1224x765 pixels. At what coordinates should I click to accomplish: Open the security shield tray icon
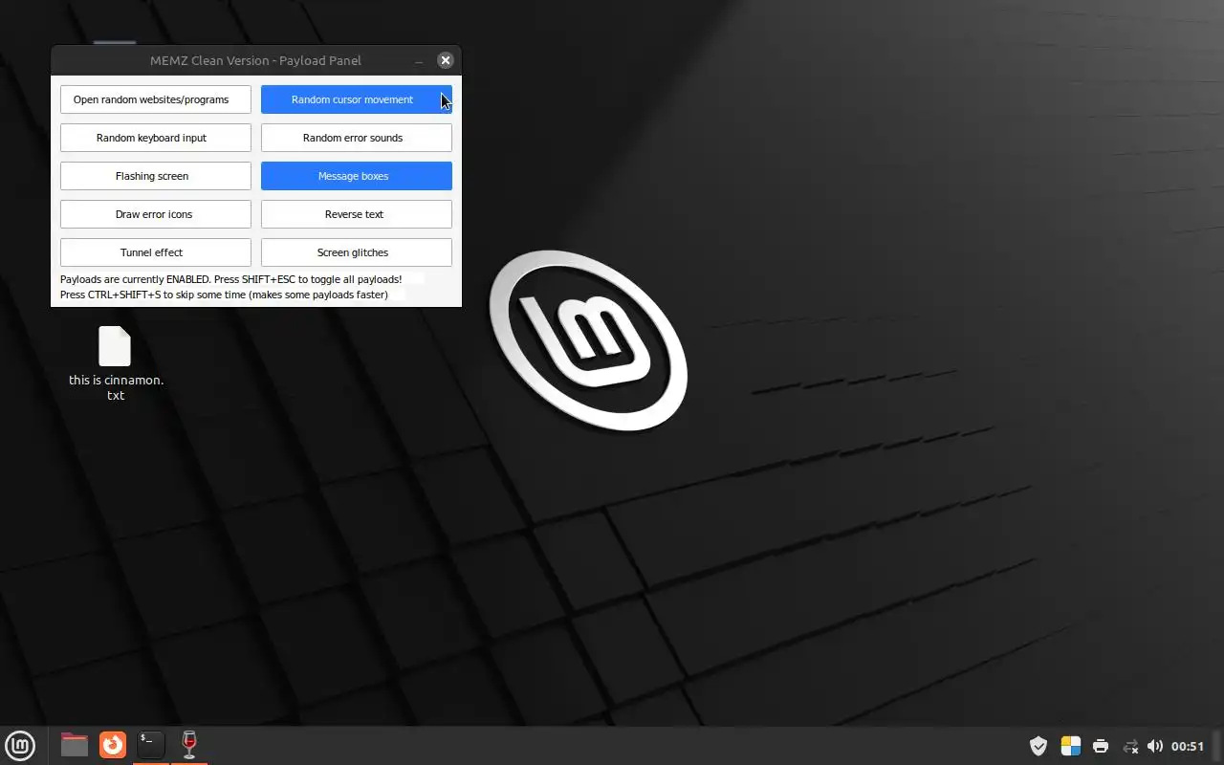click(x=1038, y=746)
